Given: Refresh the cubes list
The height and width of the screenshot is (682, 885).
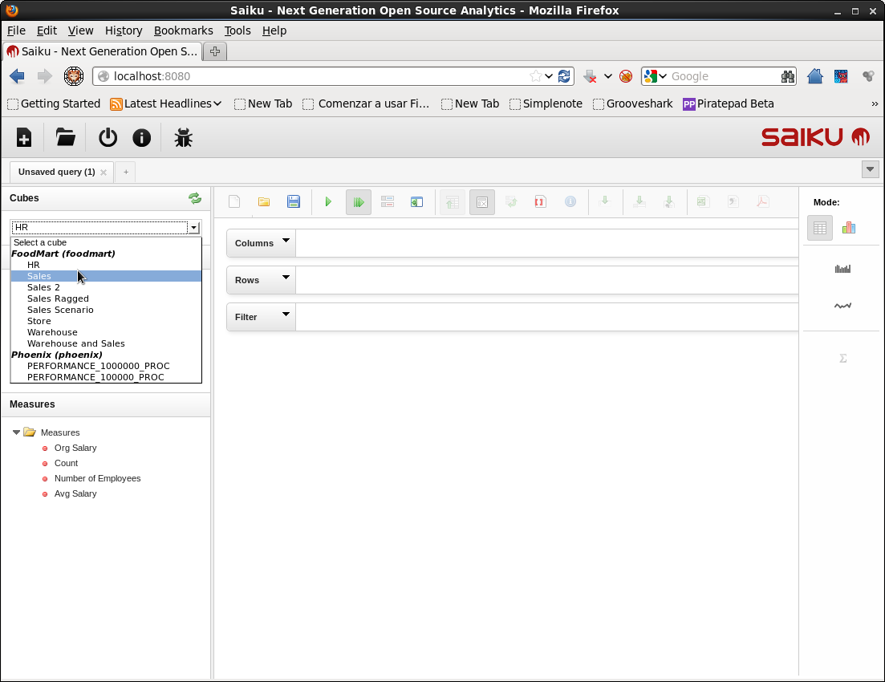Looking at the screenshot, I should pyautogui.click(x=194, y=198).
